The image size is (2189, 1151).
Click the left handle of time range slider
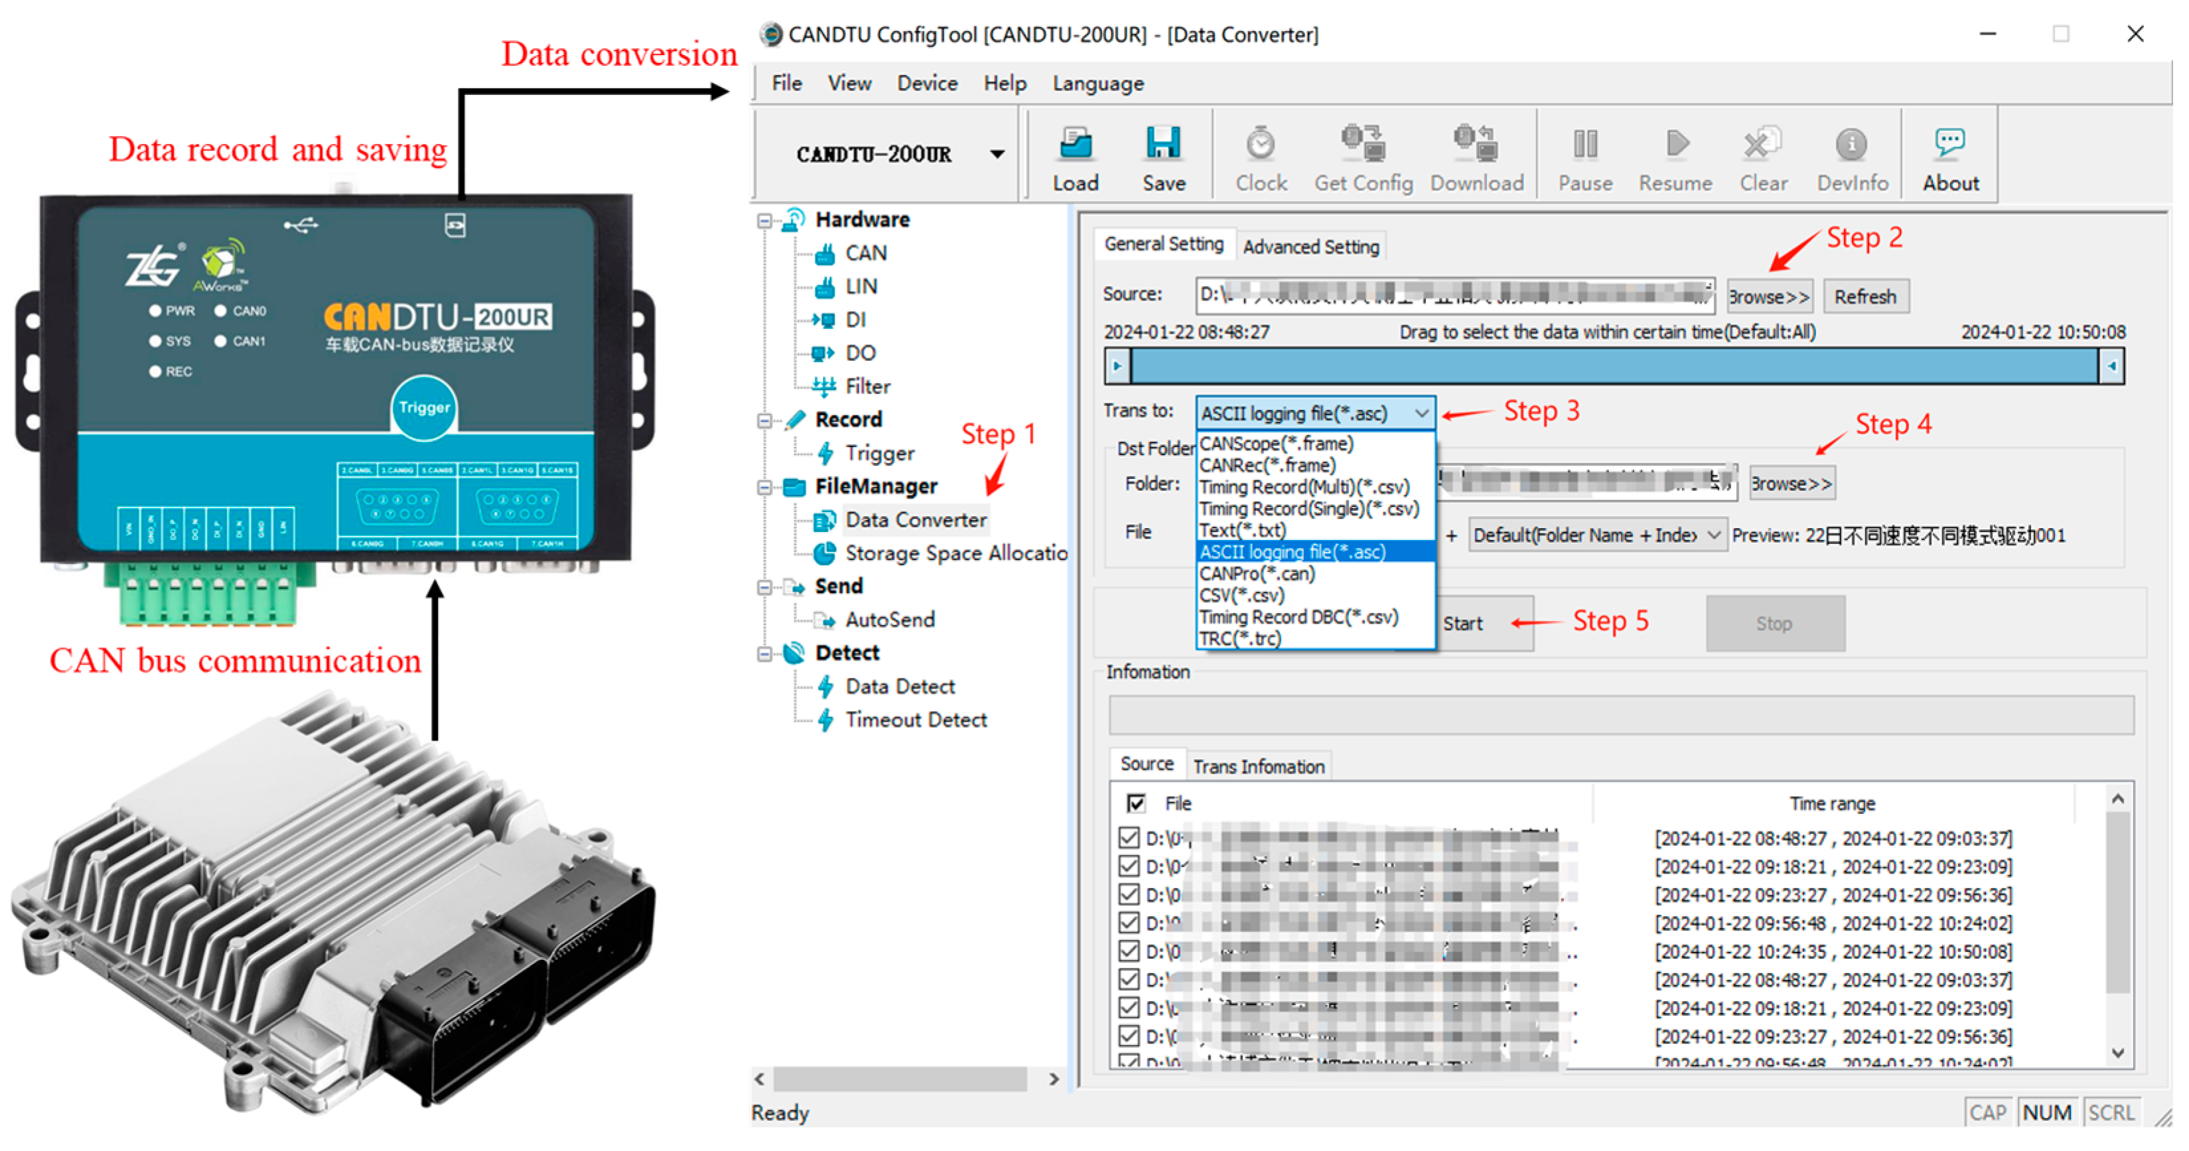pos(1117,367)
